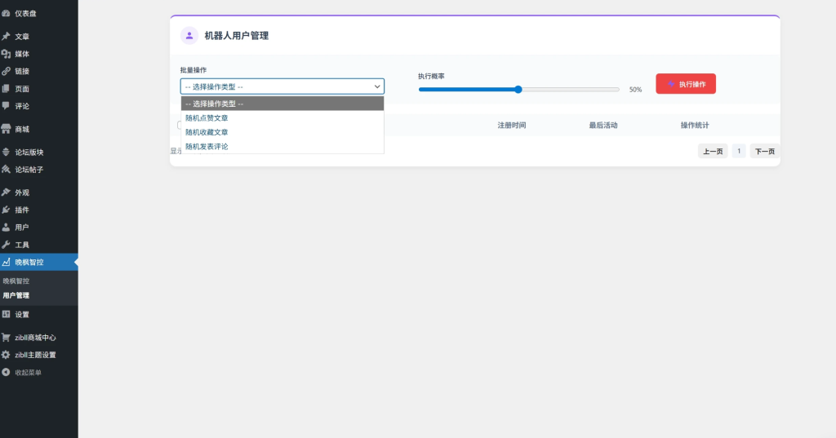
Task: Open the zibll主题设置 gear icon
Action: pos(6,355)
